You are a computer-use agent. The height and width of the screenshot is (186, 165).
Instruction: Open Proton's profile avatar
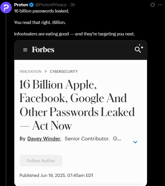6,8
